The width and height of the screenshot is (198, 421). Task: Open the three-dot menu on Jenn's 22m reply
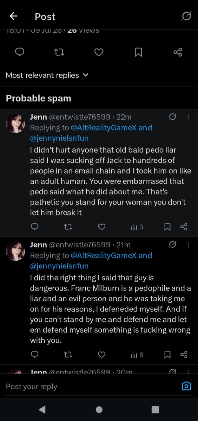[189, 117]
